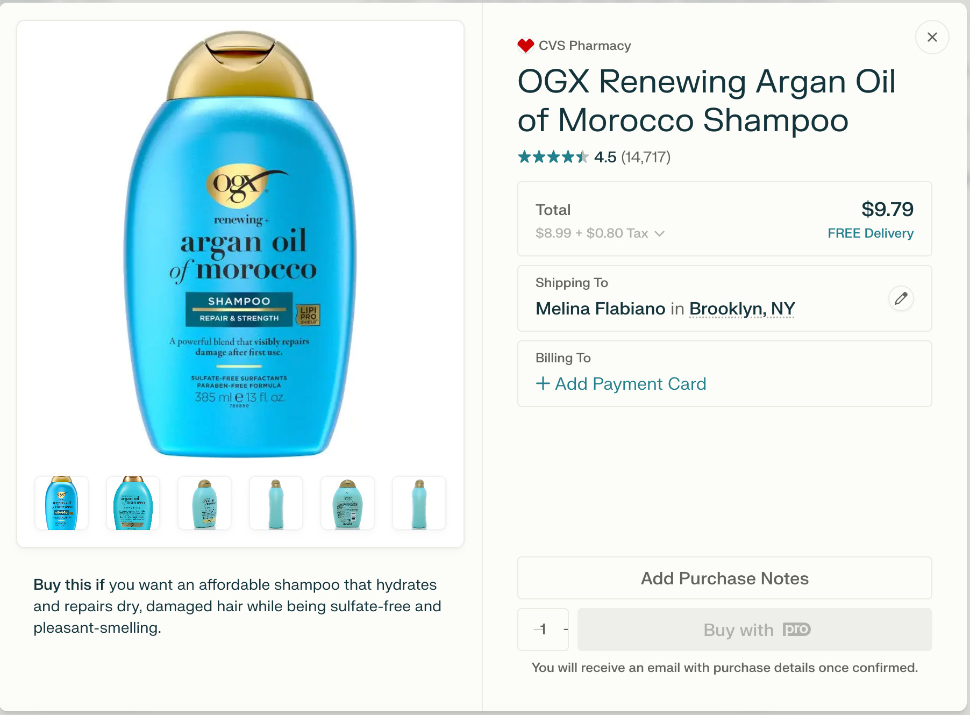Viewport: 970px width, 715px height.
Task: Click the CVS Pharmacy heart logo
Action: (525, 46)
